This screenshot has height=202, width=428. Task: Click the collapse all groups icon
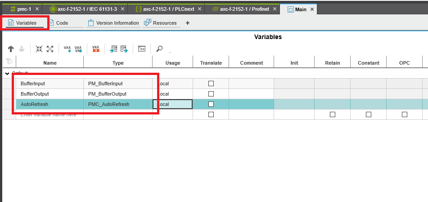click(39, 49)
